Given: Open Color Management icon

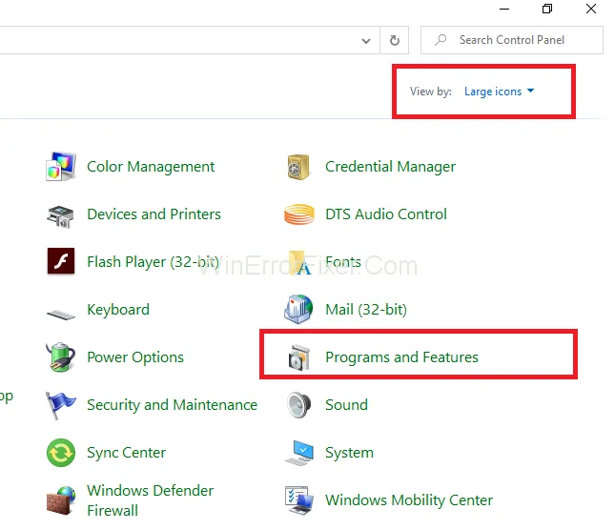Looking at the screenshot, I should pos(60,167).
